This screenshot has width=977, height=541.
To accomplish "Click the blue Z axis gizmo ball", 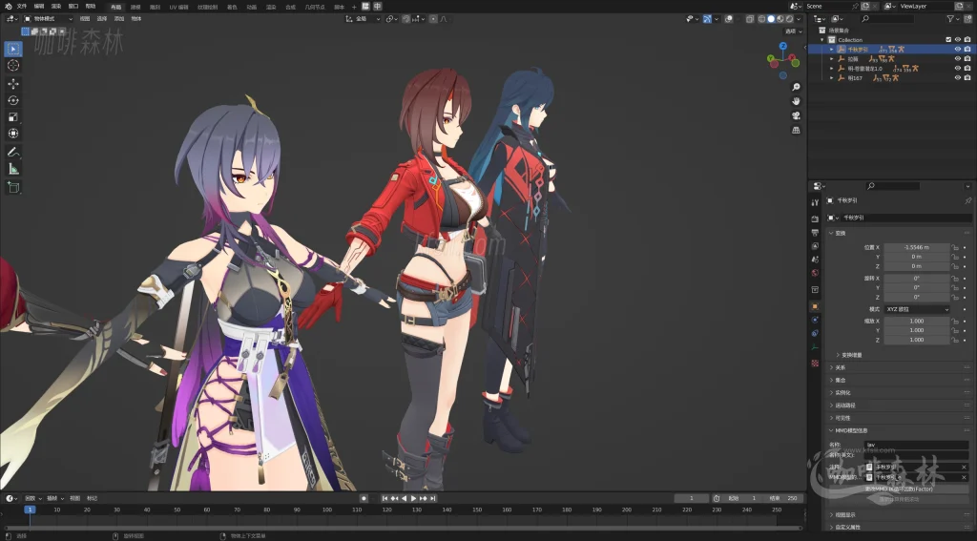I will click(783, 46).
